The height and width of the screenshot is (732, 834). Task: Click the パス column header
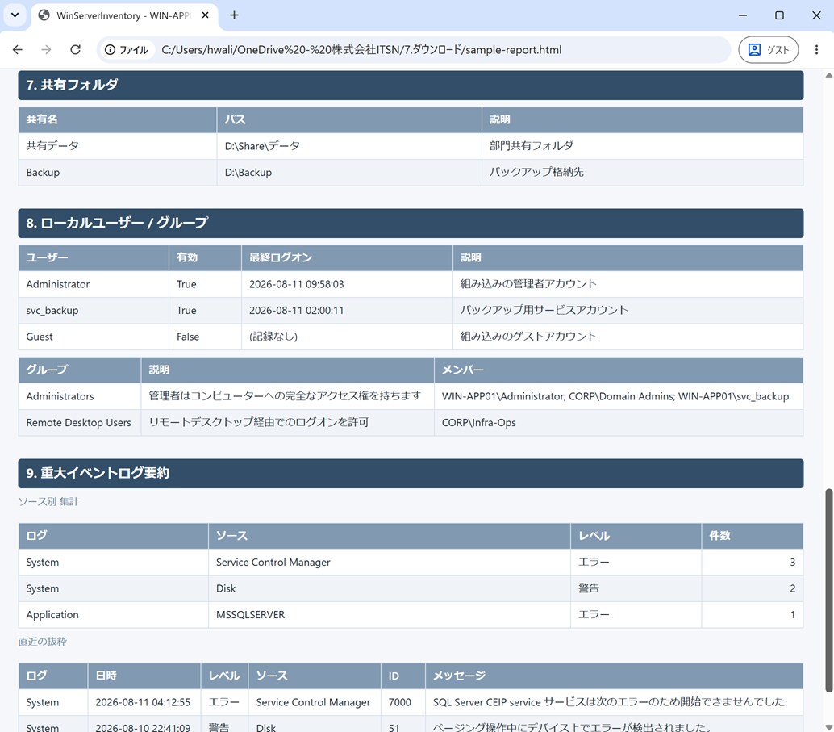[x=349, y=119]
